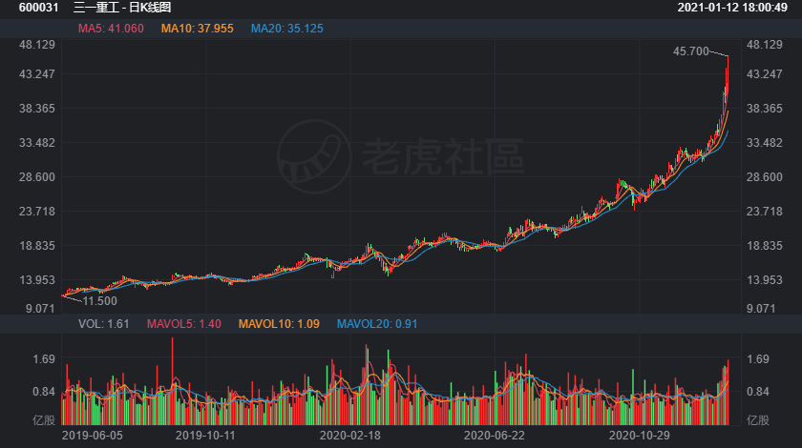Select the MAVOL5: 1.40 label
Screen dimensions: 802x448
coord(183,324)
